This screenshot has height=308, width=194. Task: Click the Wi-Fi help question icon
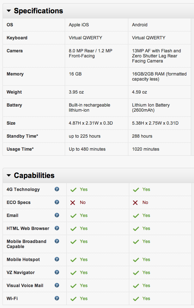(57, 298)
